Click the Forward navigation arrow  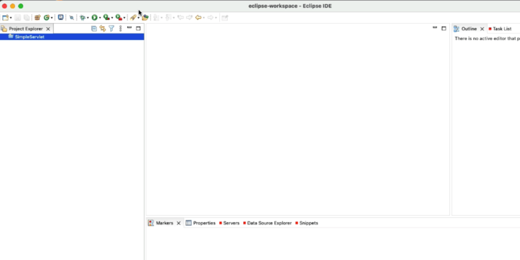click(210, 17)
